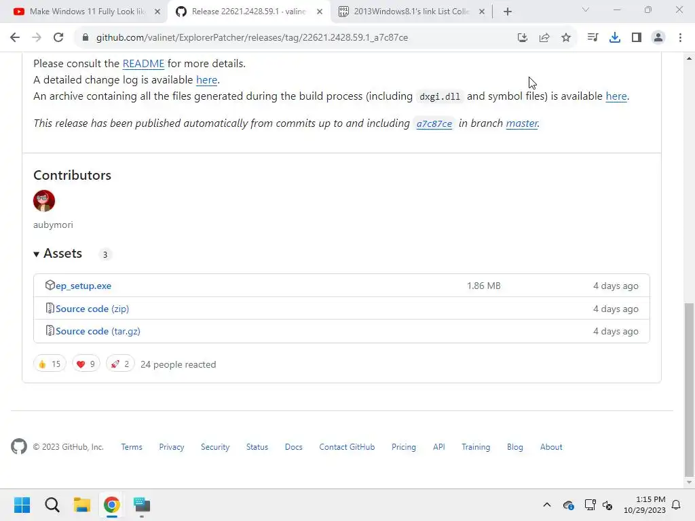The height and width of the screenshot is (521, 695).
Task: Click the heart reaction with 9
Action: point(86,364)
